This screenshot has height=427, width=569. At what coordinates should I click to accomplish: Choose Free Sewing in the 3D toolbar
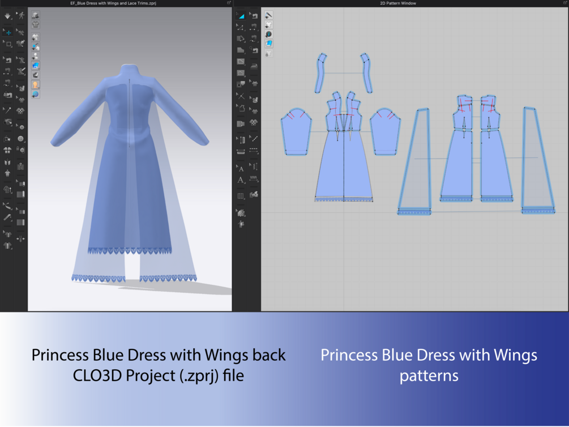[x=7, y=83]
